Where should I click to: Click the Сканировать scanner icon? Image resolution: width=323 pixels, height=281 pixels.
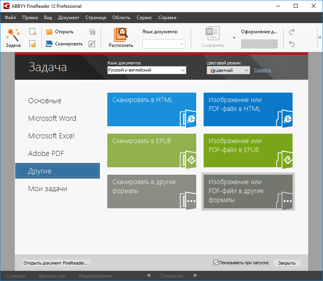[x=49, y=44]
